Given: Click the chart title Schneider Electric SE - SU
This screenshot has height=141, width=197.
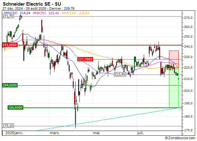Looking at the screenshot, I should (32, 4).
